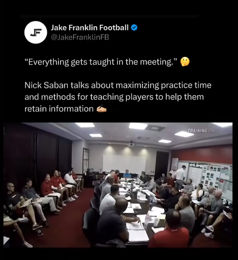Click the ceiling projector in the video
Image resolution: width=238 pixels, height=260 pixels.
point(131,144)
